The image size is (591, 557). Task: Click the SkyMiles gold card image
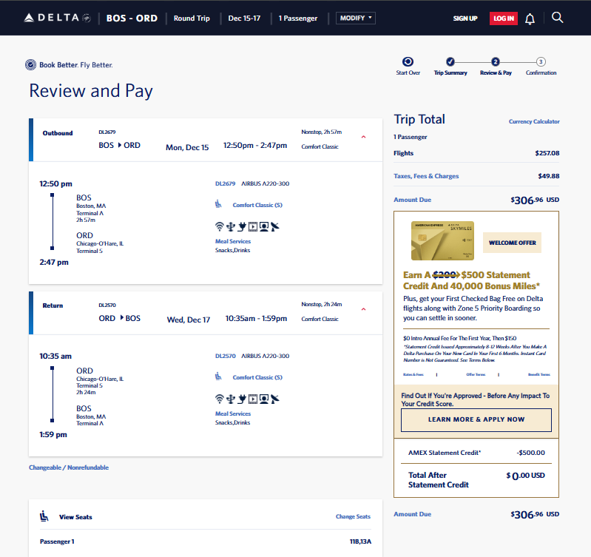442,241
